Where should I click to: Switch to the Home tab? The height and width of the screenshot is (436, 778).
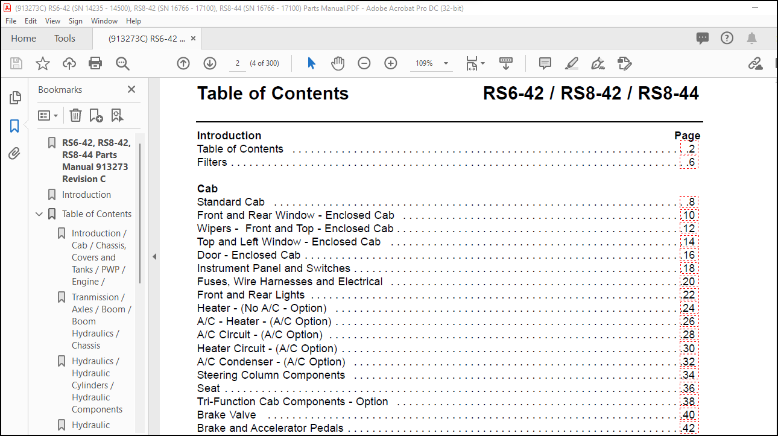coord(24,38)
